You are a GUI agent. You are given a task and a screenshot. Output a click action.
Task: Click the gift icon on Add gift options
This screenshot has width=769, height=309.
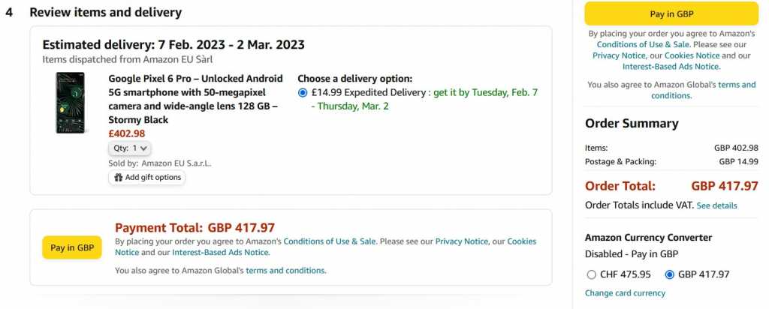118,178
